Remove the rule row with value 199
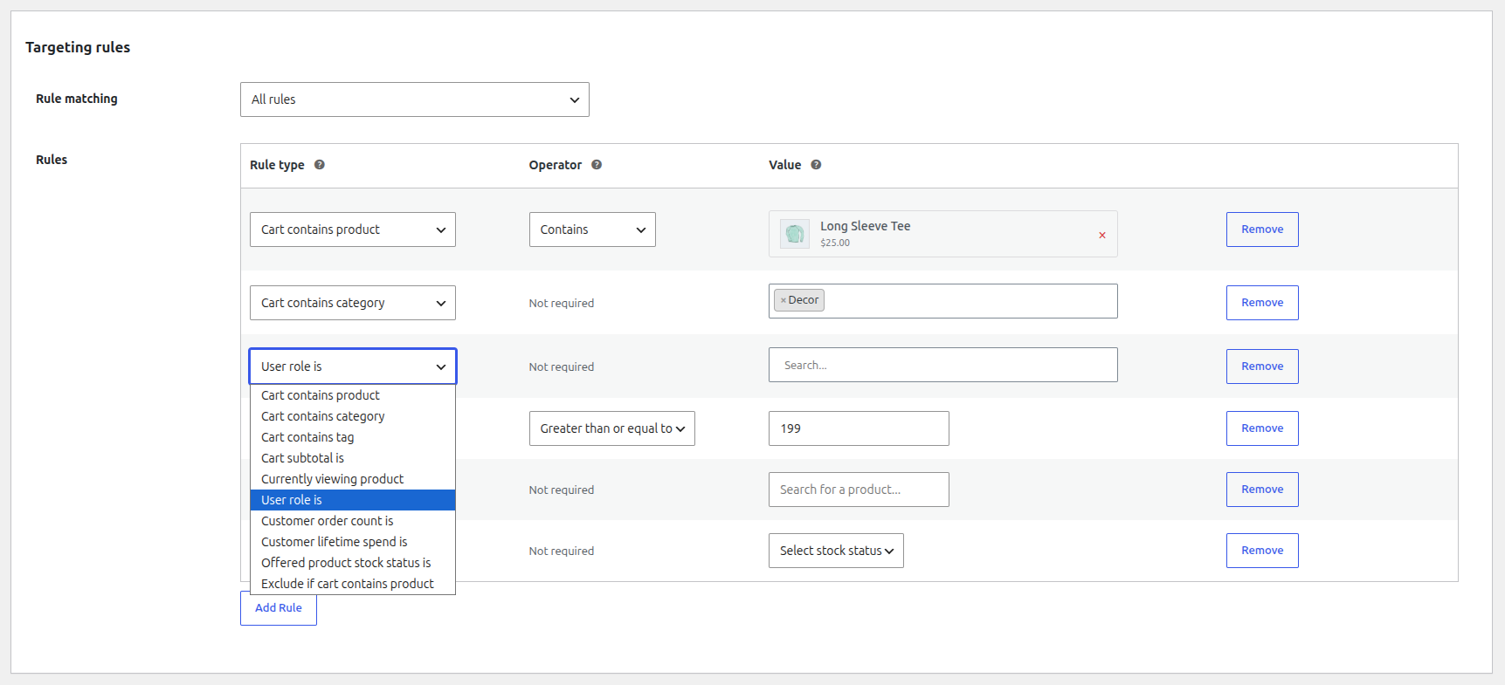The image size is (1505, 685). pyautogui.click(x=1262, y=428)
